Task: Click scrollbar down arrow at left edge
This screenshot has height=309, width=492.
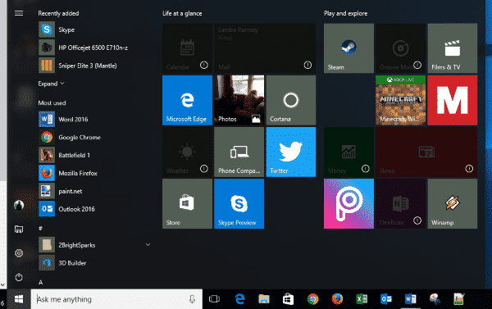Action: click(x=2, y=285)
